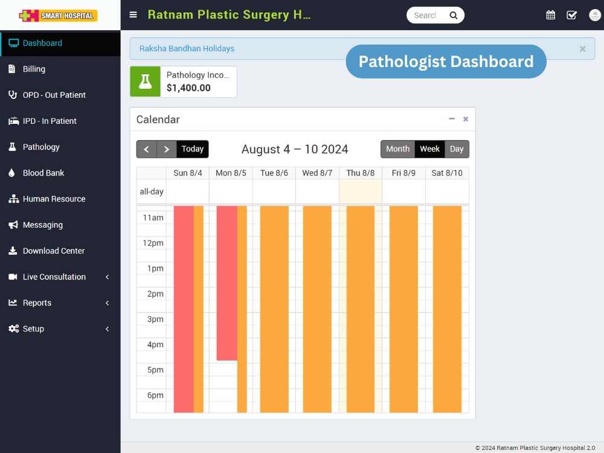Screen dimensions: 604x453
Task: Go to next week in calendar
Action: tap(167, 149)
